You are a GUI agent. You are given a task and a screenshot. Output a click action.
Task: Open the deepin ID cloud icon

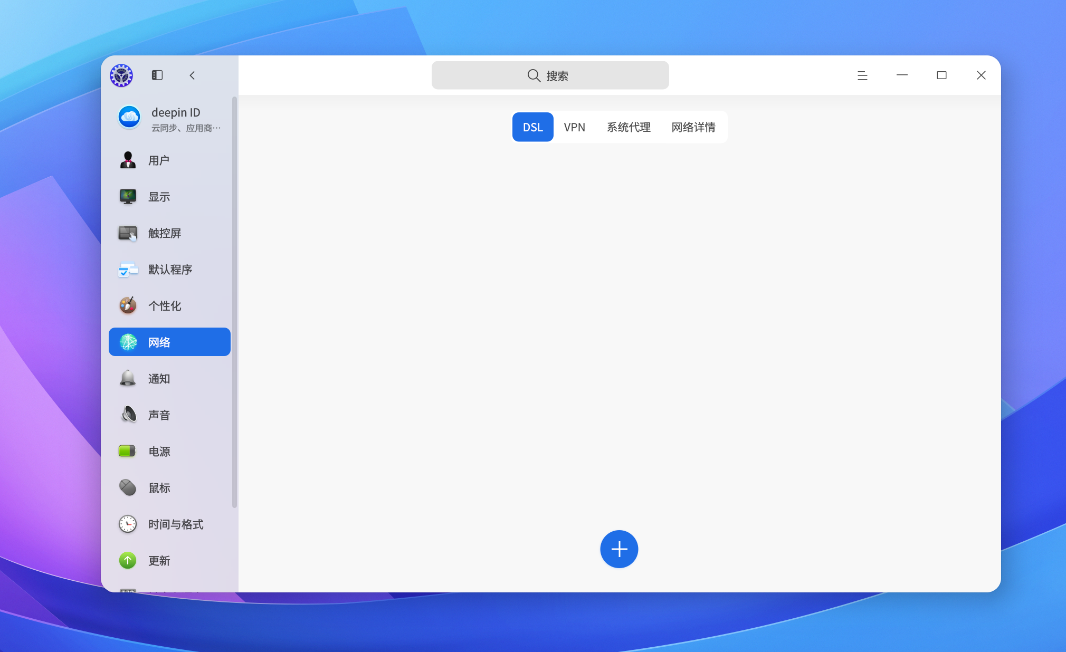[x=129, y=117]
